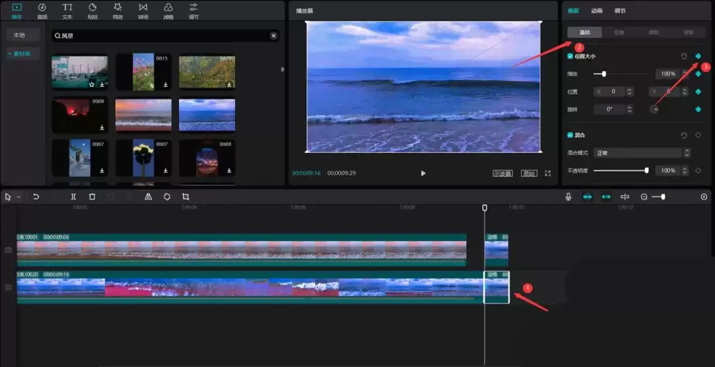Screen dimensions: 715x367
Task: Click the rotation degree stepper arrows
Action: pyautogui.click(x=629, y=109)
